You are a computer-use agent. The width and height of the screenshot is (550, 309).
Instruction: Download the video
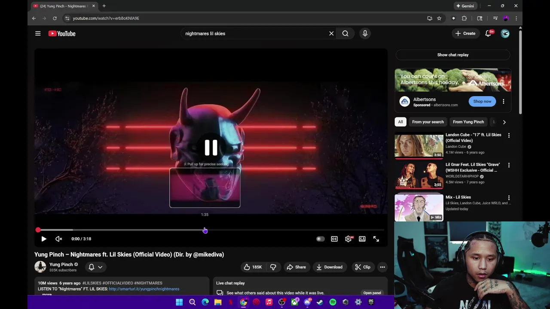(x=330, y=267)
